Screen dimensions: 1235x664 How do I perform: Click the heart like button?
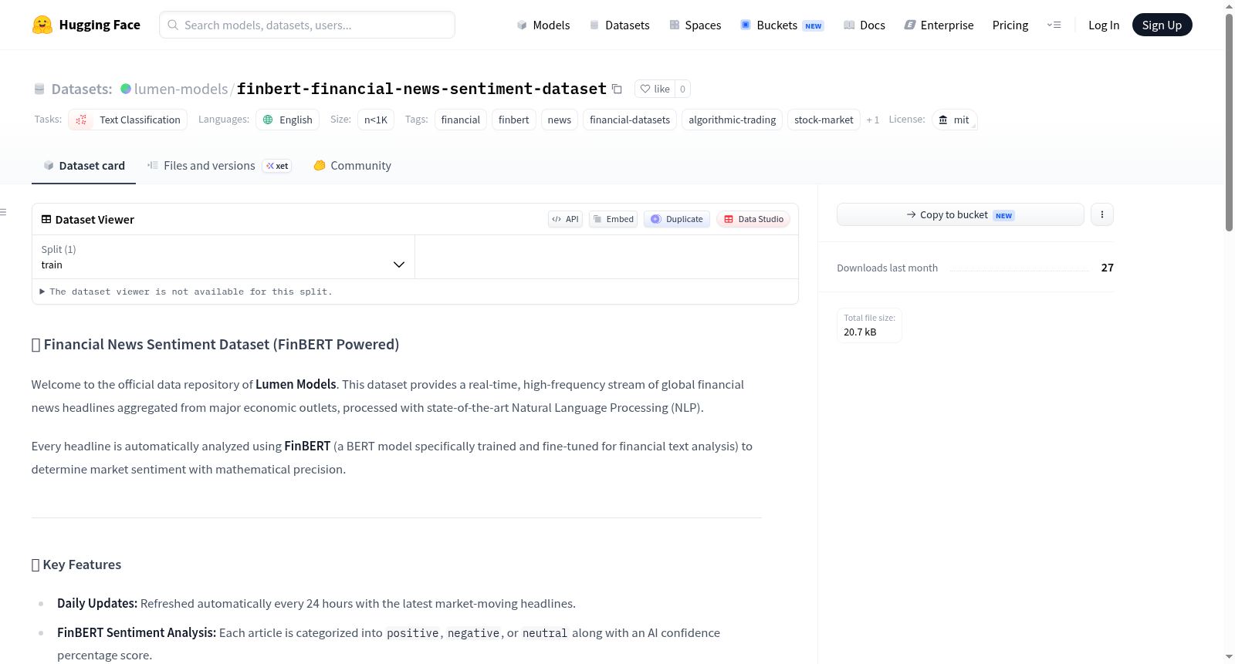tap(655, 89)
